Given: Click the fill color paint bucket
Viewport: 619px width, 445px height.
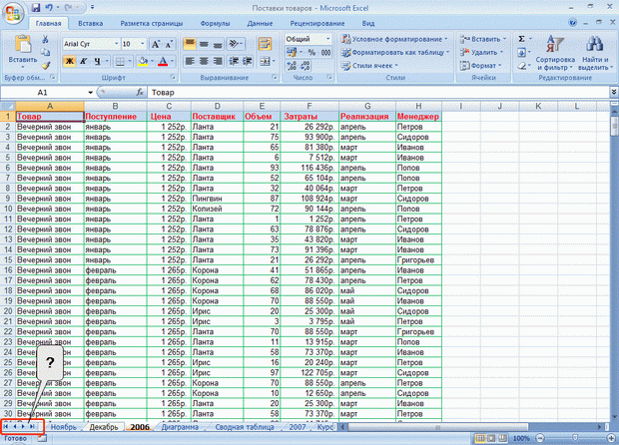Looking at the screenshot, I should click(x=143, y=61).
